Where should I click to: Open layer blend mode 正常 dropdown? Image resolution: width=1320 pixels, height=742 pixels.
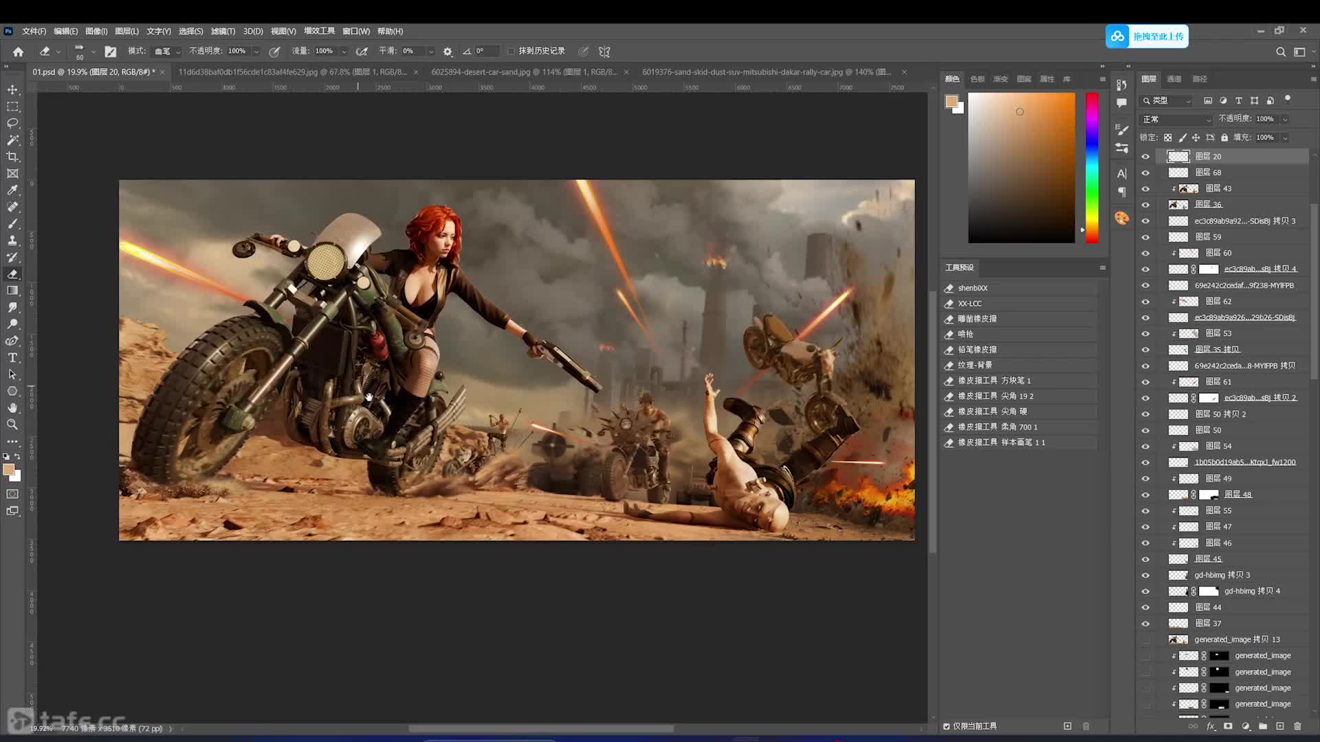1176,120
